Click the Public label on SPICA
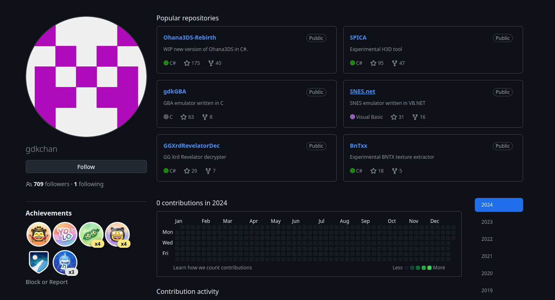555x300 pixels. pyautogui.click(x=503, y=38)
